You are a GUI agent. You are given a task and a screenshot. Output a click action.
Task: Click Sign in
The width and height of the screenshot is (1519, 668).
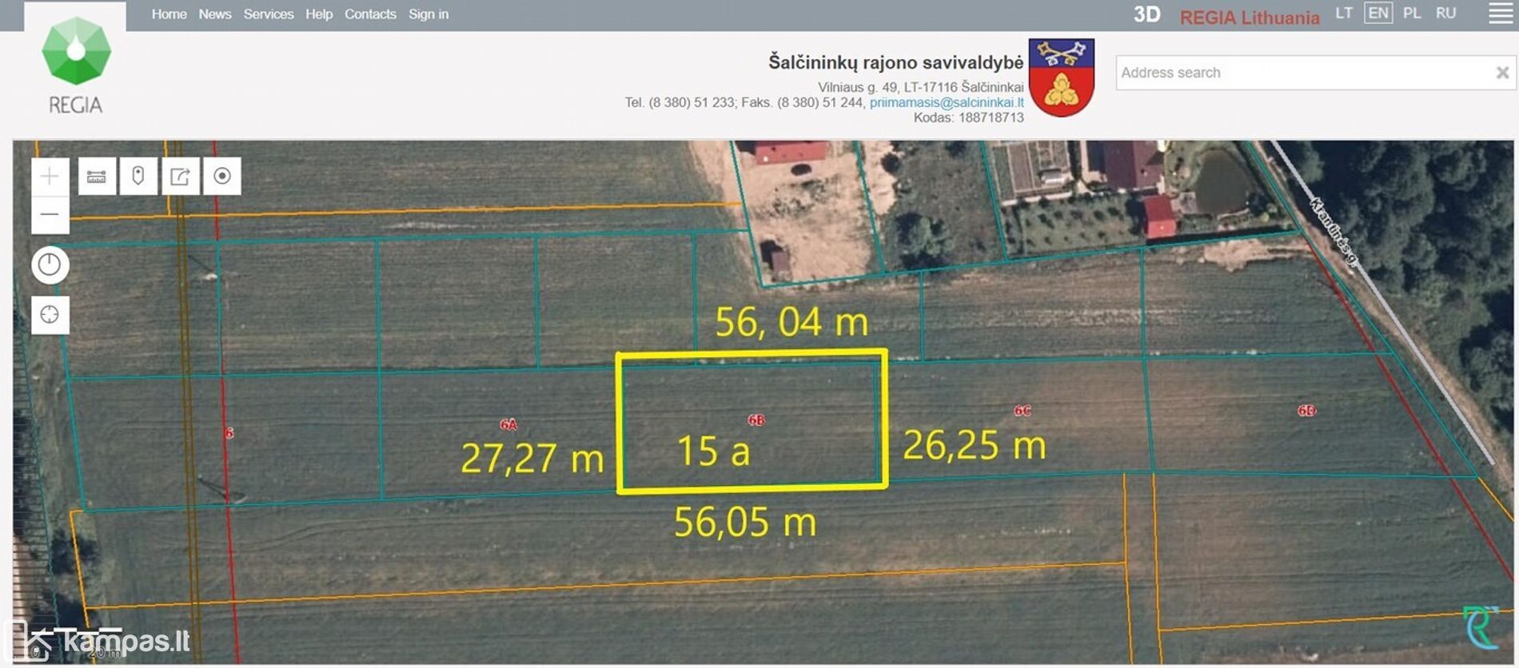click(429, 14)
